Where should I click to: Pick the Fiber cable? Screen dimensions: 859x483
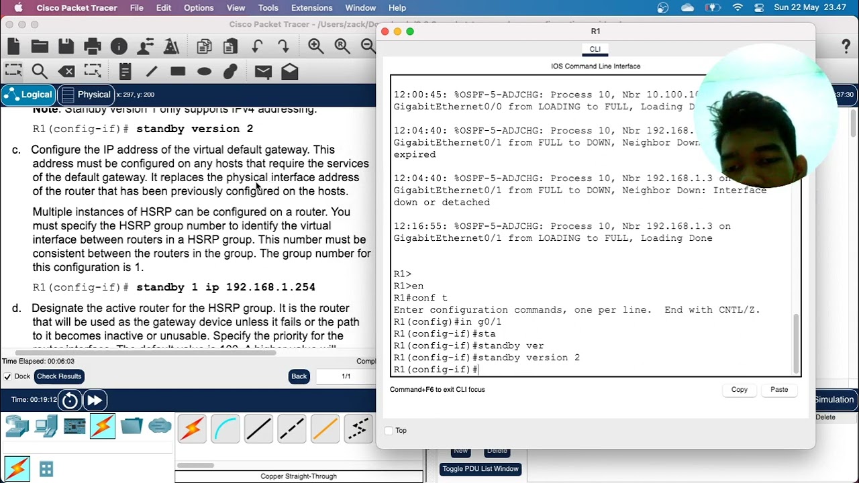[x=325, y=429]
